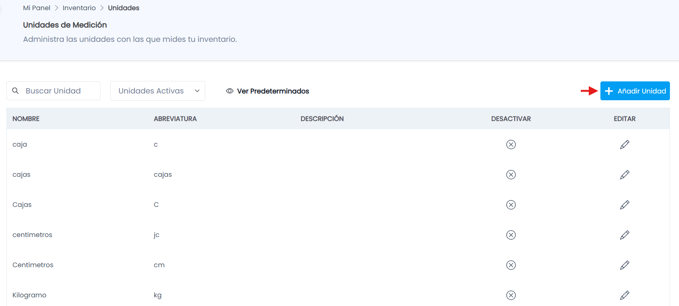
Task: Edit the Cajas unit abbreviated C
Action: pyautogui.click(x=625, y=205)
